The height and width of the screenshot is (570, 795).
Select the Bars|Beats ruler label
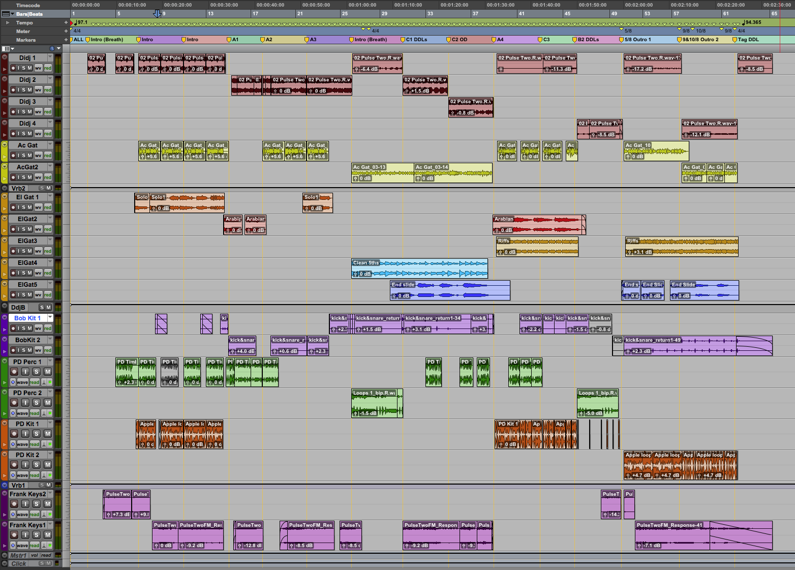coord(29,14)
